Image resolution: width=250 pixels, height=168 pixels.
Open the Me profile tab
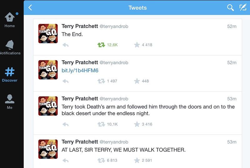click(x=10, y=102)
